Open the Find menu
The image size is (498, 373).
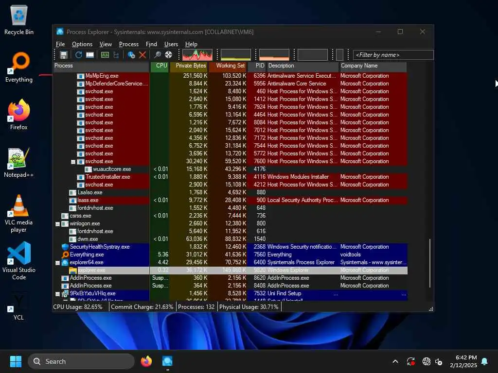click(152, 44)
